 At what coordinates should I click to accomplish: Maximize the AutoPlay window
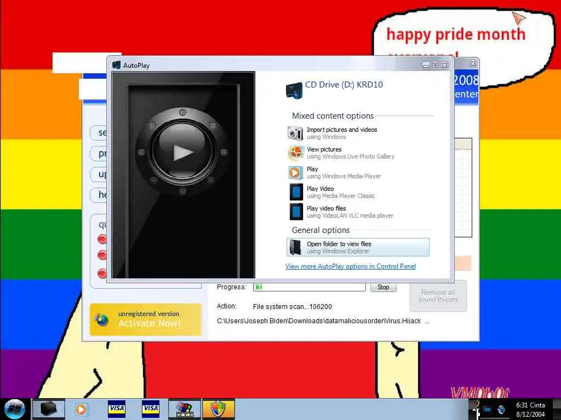point(435,66)
